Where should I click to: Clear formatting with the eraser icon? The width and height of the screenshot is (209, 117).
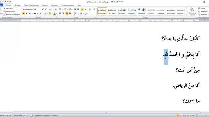[x=56, y=9]
